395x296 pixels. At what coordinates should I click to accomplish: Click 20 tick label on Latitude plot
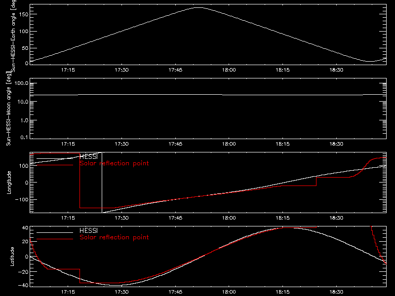[x=25, y=242]
